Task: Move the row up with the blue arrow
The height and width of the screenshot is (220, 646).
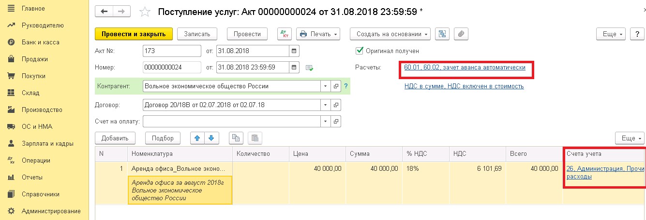Action: point(197,138)
